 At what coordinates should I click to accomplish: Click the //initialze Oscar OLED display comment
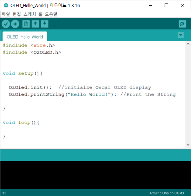pos(105,87)
